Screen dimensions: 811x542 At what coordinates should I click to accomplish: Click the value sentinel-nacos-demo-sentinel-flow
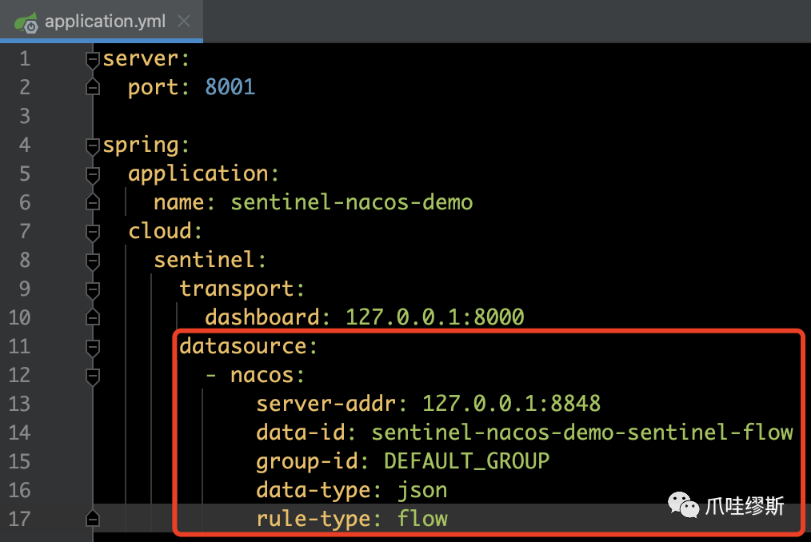point(582,432)
